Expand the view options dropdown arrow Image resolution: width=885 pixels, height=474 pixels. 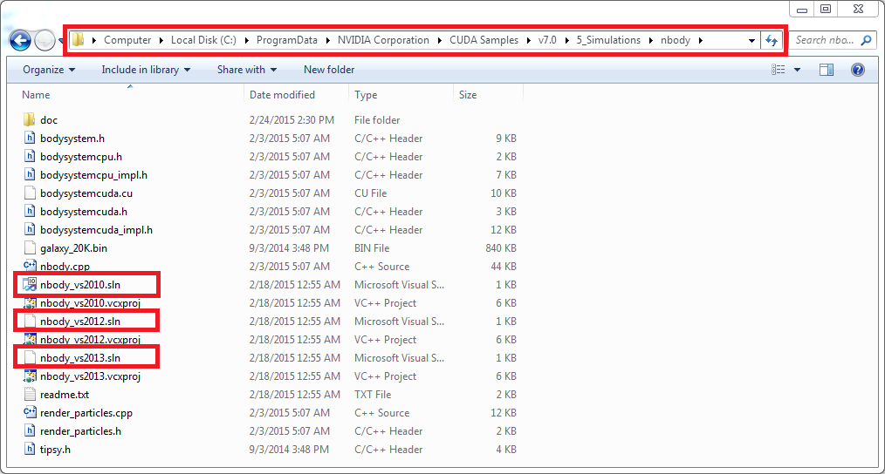point(798,70)
